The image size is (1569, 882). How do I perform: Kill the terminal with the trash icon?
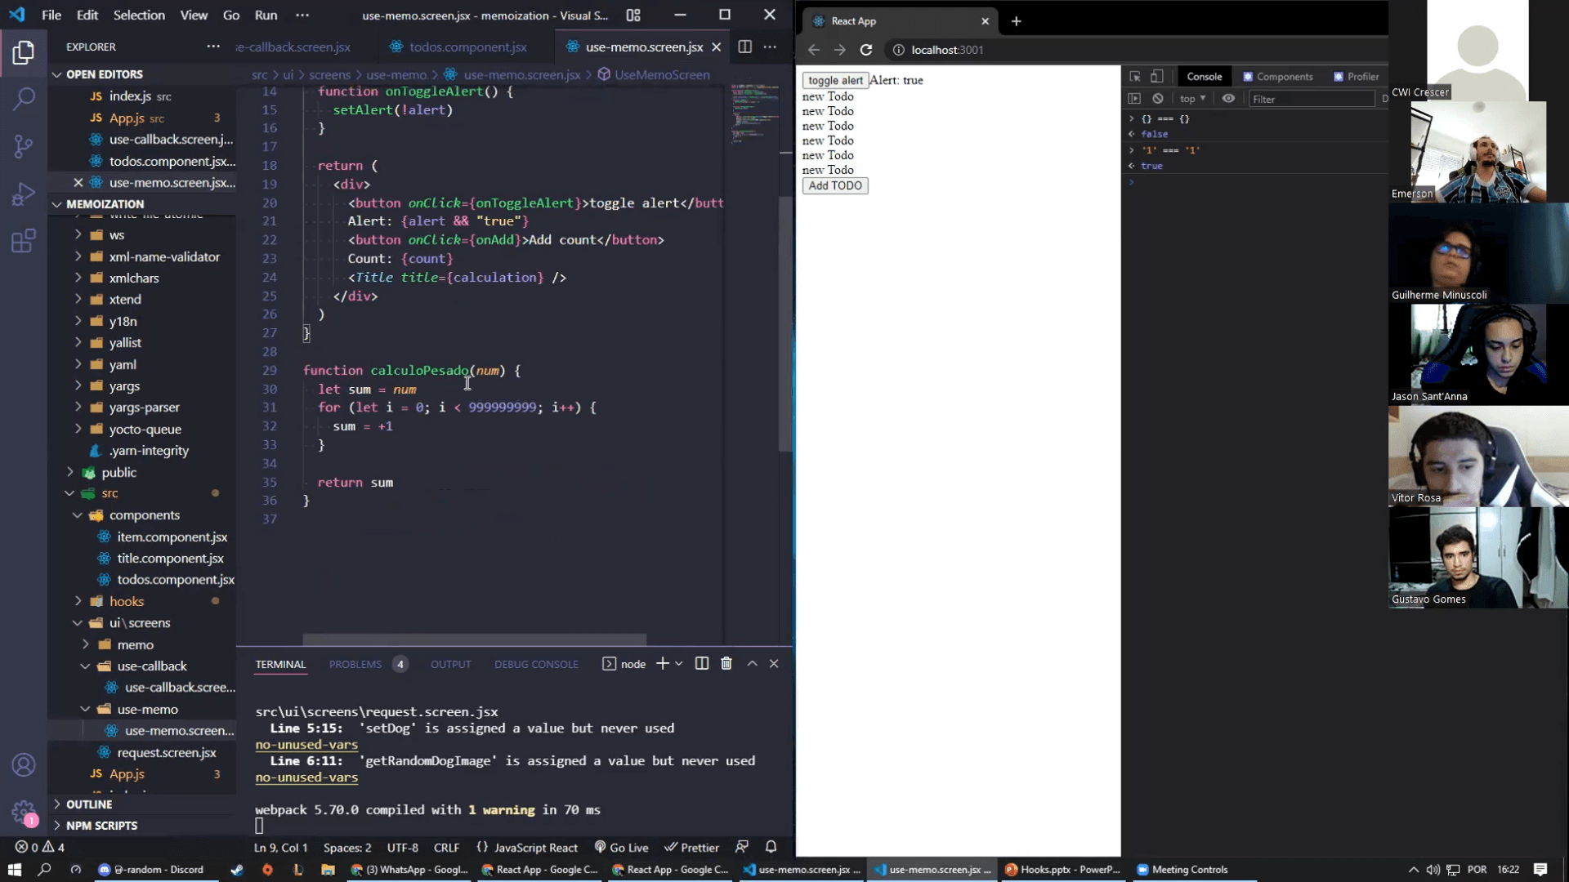point(726,664)
